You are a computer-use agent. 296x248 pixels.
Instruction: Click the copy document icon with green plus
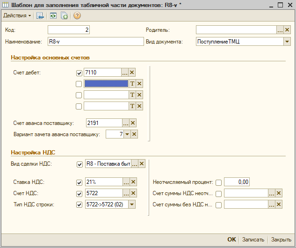click(64, 15)
